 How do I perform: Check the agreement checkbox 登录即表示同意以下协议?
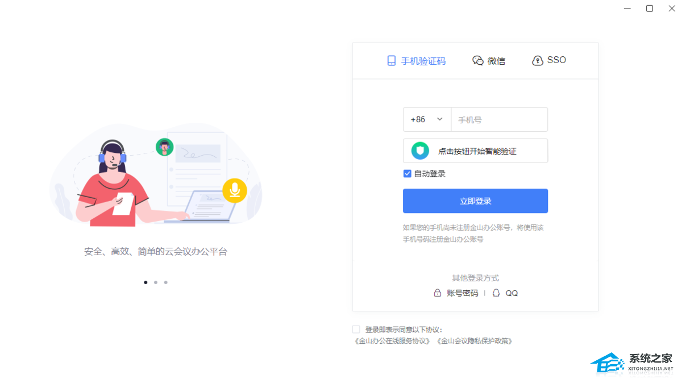coord(356,330)
